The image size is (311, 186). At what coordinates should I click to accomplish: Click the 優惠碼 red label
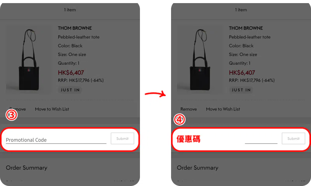point(189,139)
